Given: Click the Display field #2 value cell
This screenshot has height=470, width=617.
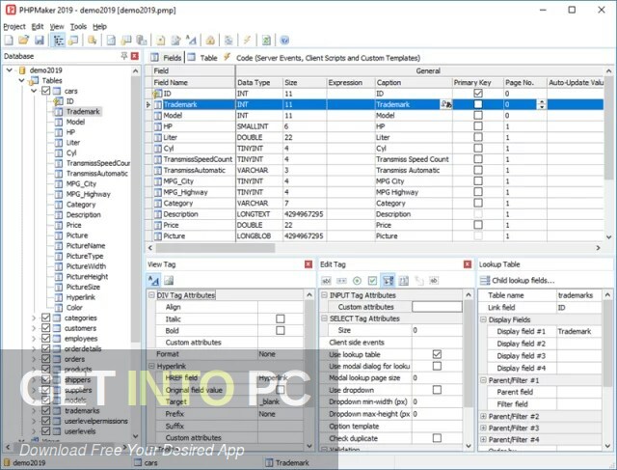Looking at the screenshot, I should (x=578, y=344).
